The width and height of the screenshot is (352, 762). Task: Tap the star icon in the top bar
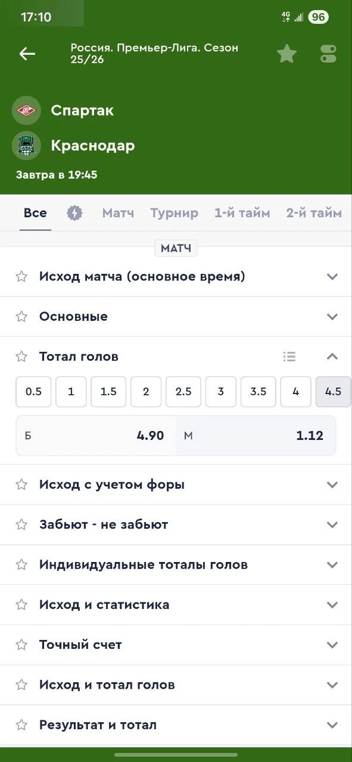tap(286, 53)
